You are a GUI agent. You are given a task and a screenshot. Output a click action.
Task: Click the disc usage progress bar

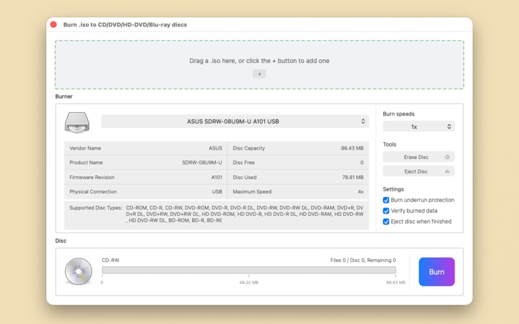click(249, 270)
